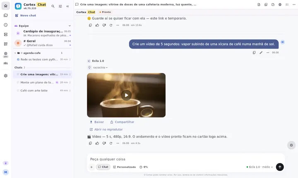Add attachment with the plus button
298x178 pixels.
pos(91,167)
